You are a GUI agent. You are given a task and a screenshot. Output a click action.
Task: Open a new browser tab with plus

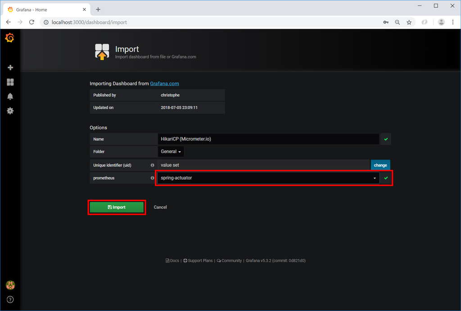click(x=98, y=9)
